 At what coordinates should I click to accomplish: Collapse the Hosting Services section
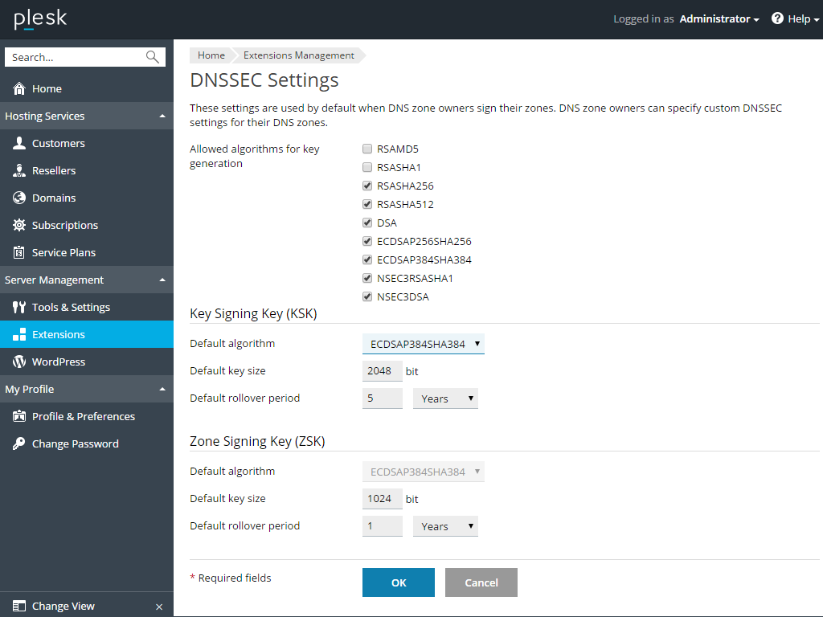(162, 116)
